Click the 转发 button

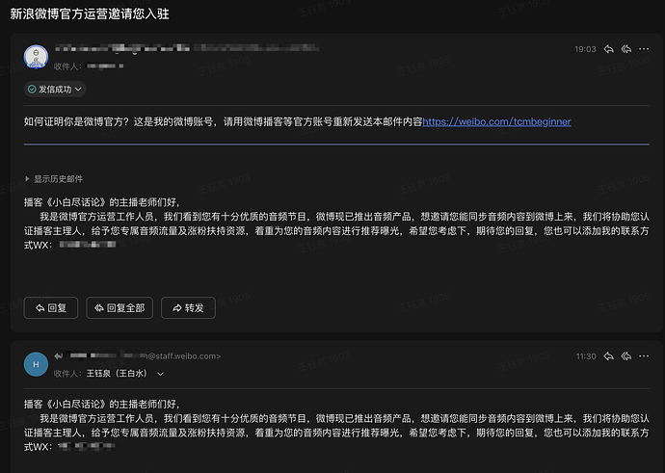(188, 307)
